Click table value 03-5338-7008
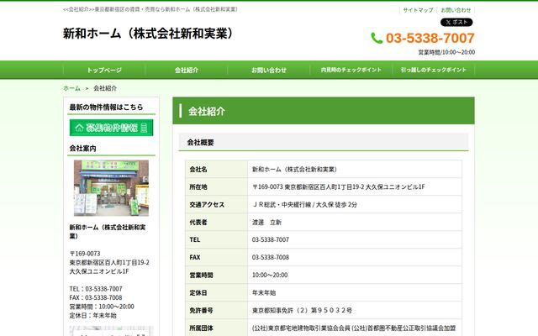 (271, 257)
